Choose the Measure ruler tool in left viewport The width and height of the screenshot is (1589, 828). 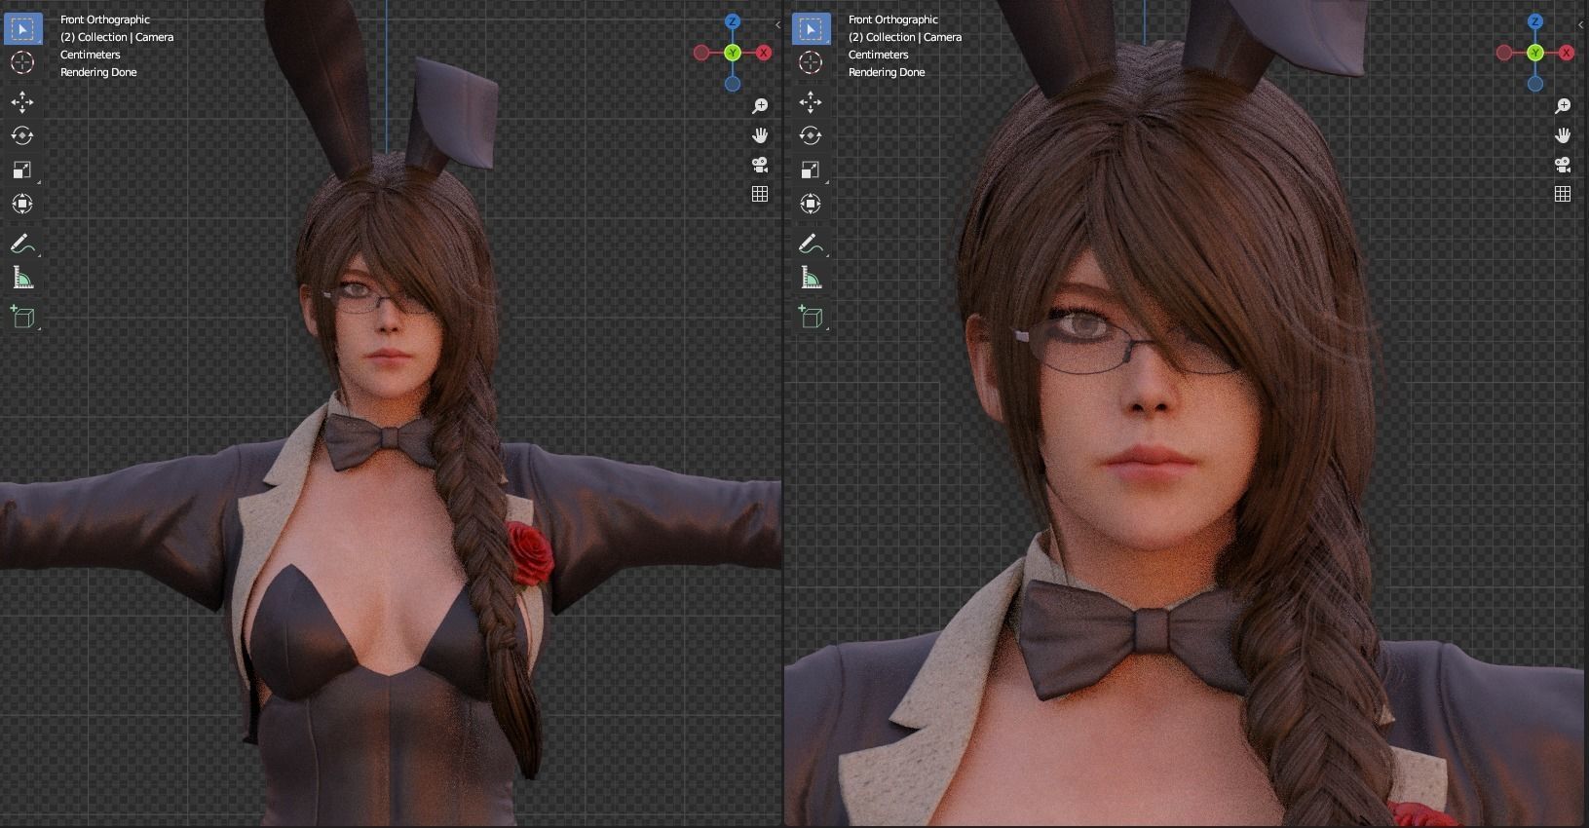[21, 279]
